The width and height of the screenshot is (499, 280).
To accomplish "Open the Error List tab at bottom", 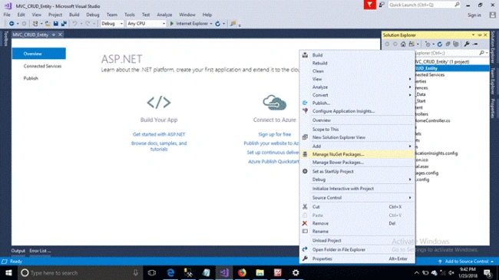I will click(40, 251).
